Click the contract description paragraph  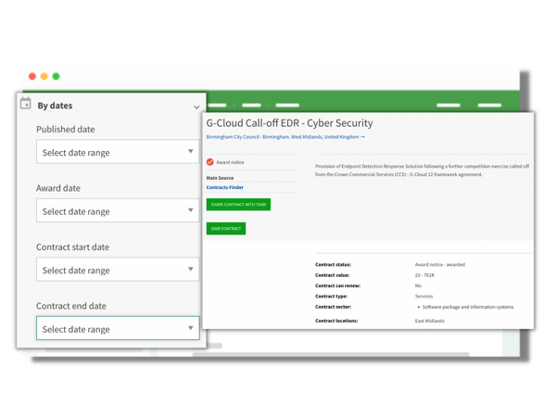pos(422,171)
